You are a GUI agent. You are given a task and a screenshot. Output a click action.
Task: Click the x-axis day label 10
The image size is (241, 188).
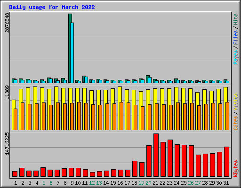tap(78, 183)
